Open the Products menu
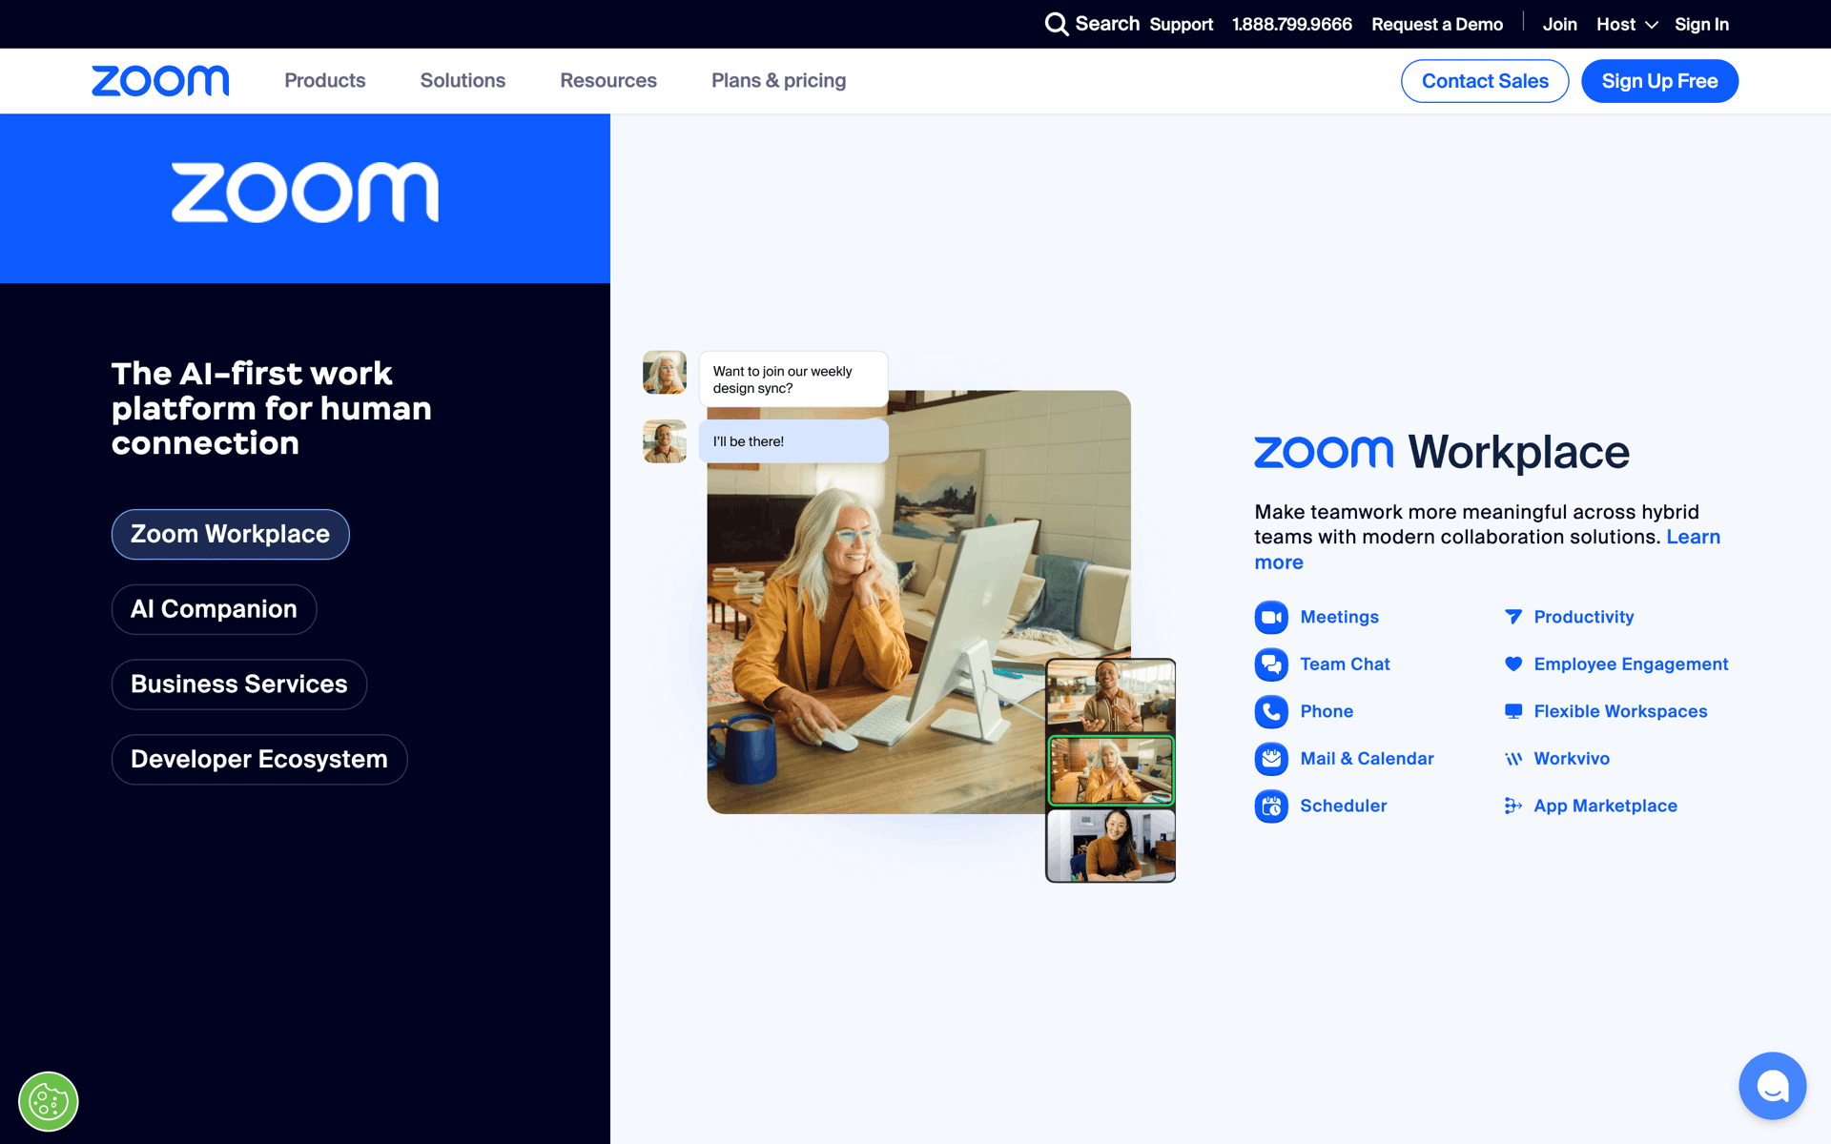The width and height of the screenshot is (1831, 1144). click(x=325, y=81)
